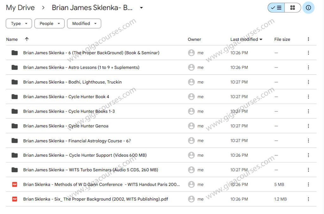Click PDF icon of Six_ The Proper Background row
The image size is (324, 214).
point(15,199)
